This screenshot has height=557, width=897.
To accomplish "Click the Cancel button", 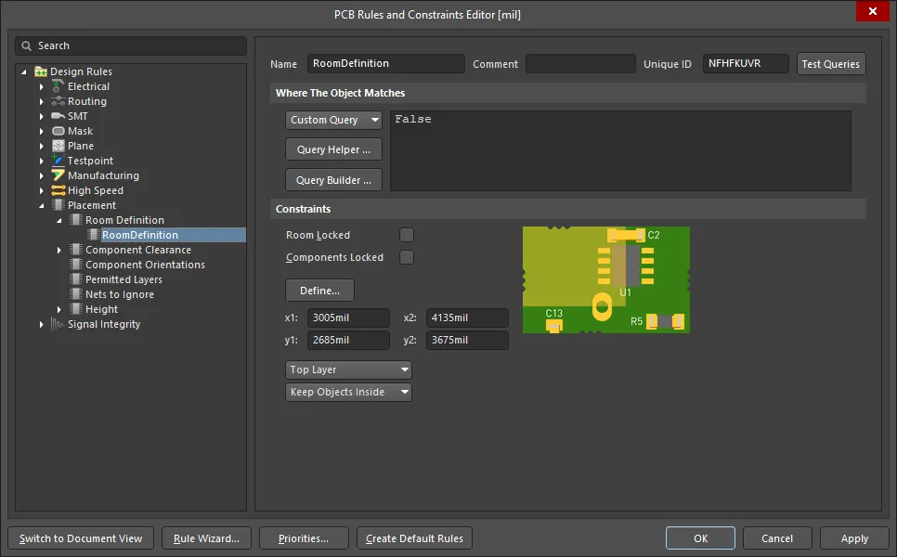I will pyautogui.click(x=777, y=538).
